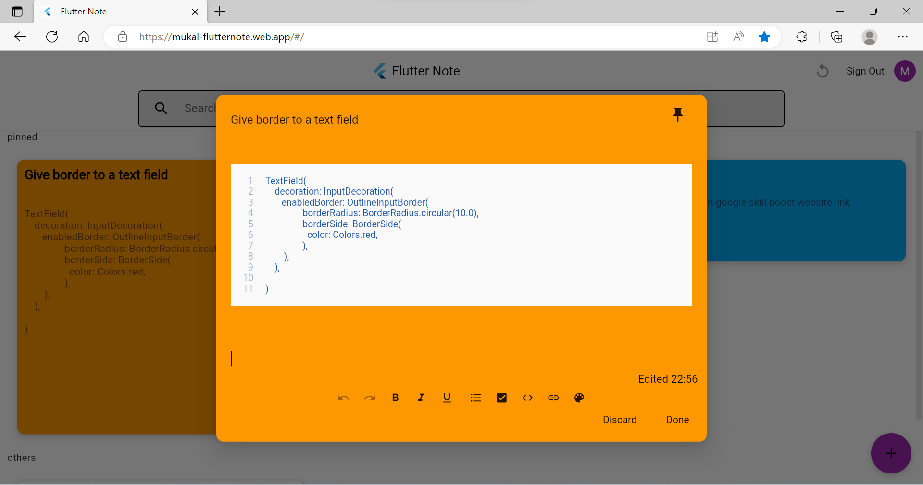Viewport: 923px width, 485px height.
Task: Click the address bar URL
Action: [x=221, y=37]
